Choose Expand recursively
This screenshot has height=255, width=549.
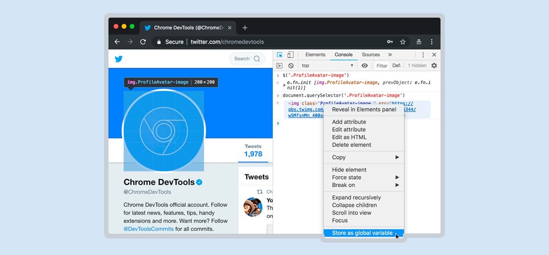tap(364, 197)
